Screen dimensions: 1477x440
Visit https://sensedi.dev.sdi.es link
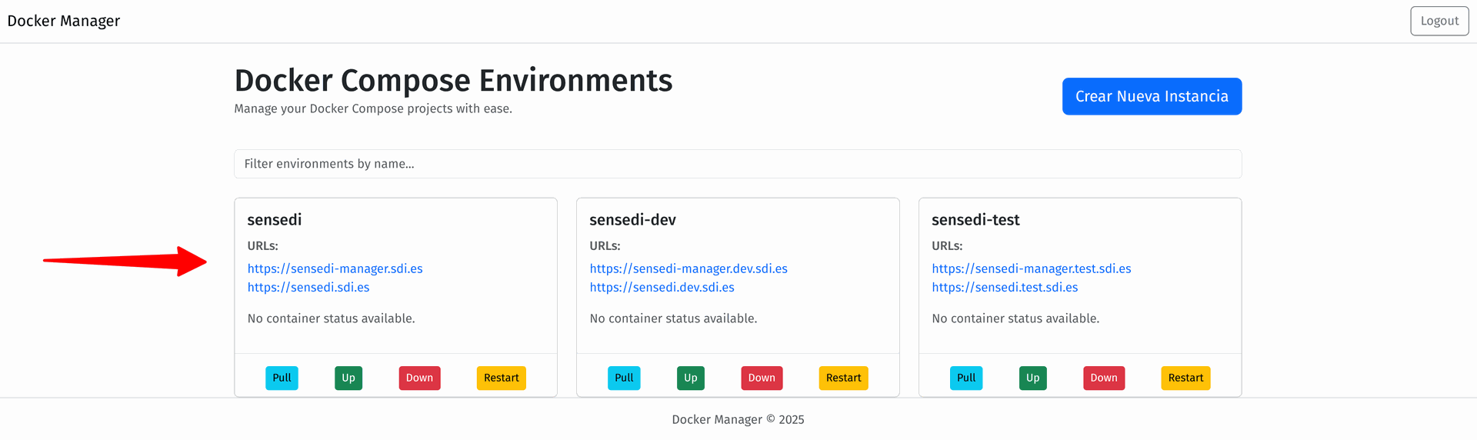(662, 287)
